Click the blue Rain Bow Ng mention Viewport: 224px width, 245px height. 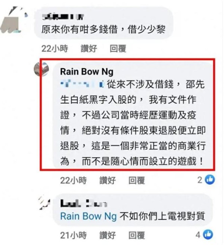pyautogui.click(x=88, y=217)
